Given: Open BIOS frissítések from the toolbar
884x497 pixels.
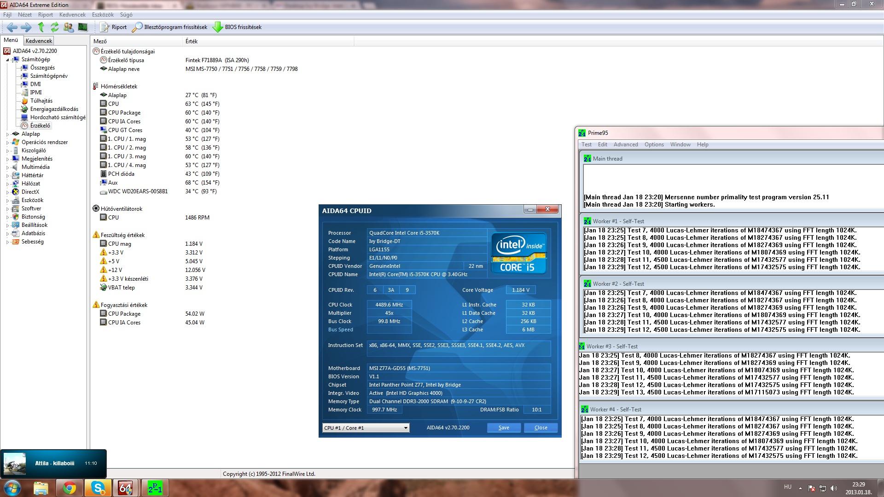Looking at the screenshot, I should click(x=238, y=27).
